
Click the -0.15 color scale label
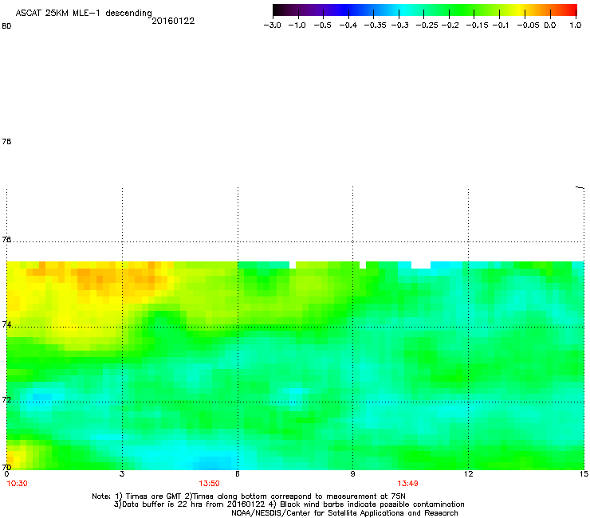tap(477, 26)
